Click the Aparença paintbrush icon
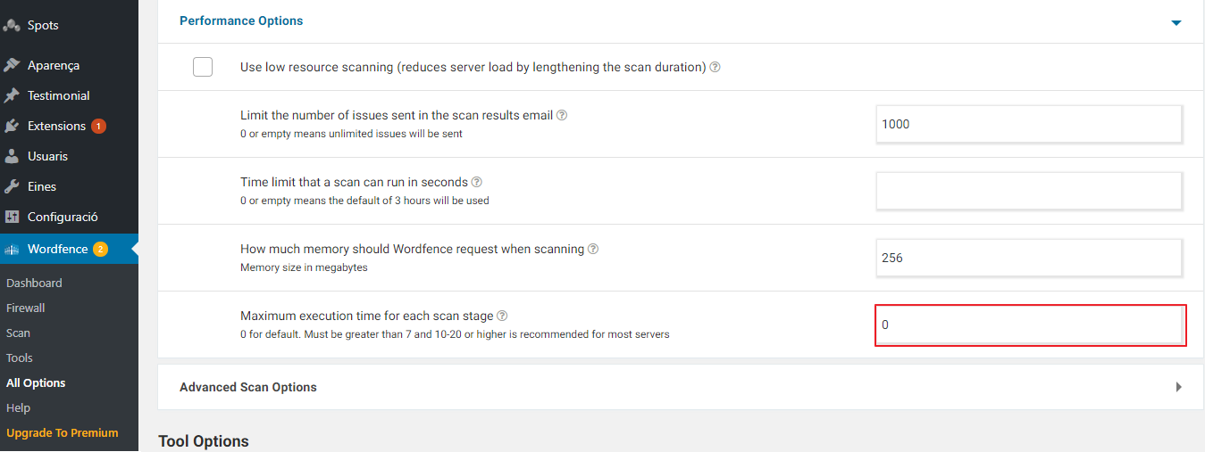The width and height of the screenshot is (1205, 452). (13, 65)
